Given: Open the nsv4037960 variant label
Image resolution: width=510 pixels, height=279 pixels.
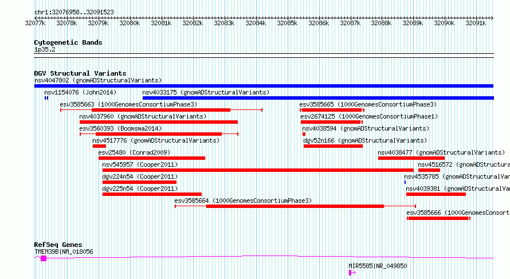Looking at the screenshot, I should click(143, 116).
